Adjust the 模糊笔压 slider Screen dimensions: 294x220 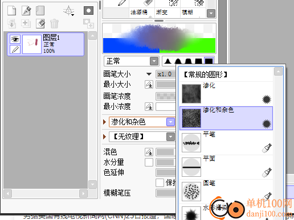(166, 193)
